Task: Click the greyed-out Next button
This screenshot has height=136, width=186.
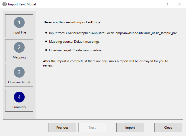Action: pyautogui.click(x=92, y=128)
